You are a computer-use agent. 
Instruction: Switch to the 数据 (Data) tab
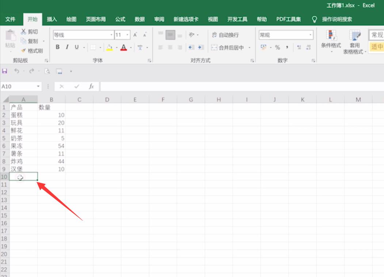click(x=140, y=19)
